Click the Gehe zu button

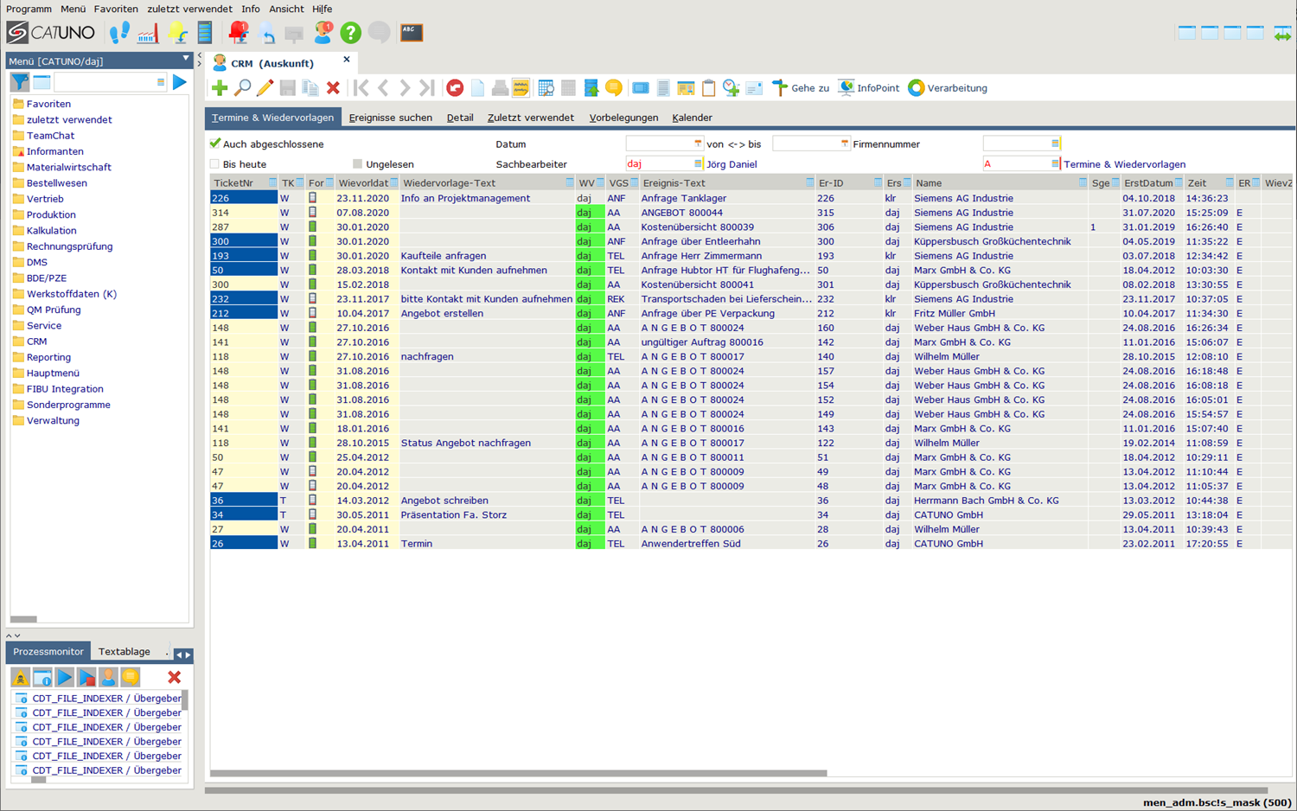tap(801, 88)
